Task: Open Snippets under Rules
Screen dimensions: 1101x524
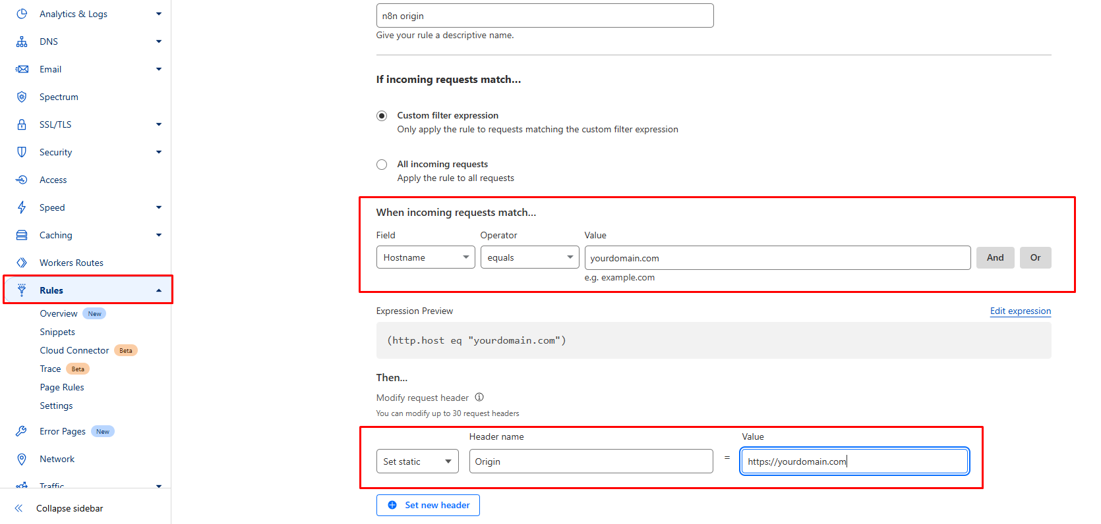Action: (x=57, y=332)
